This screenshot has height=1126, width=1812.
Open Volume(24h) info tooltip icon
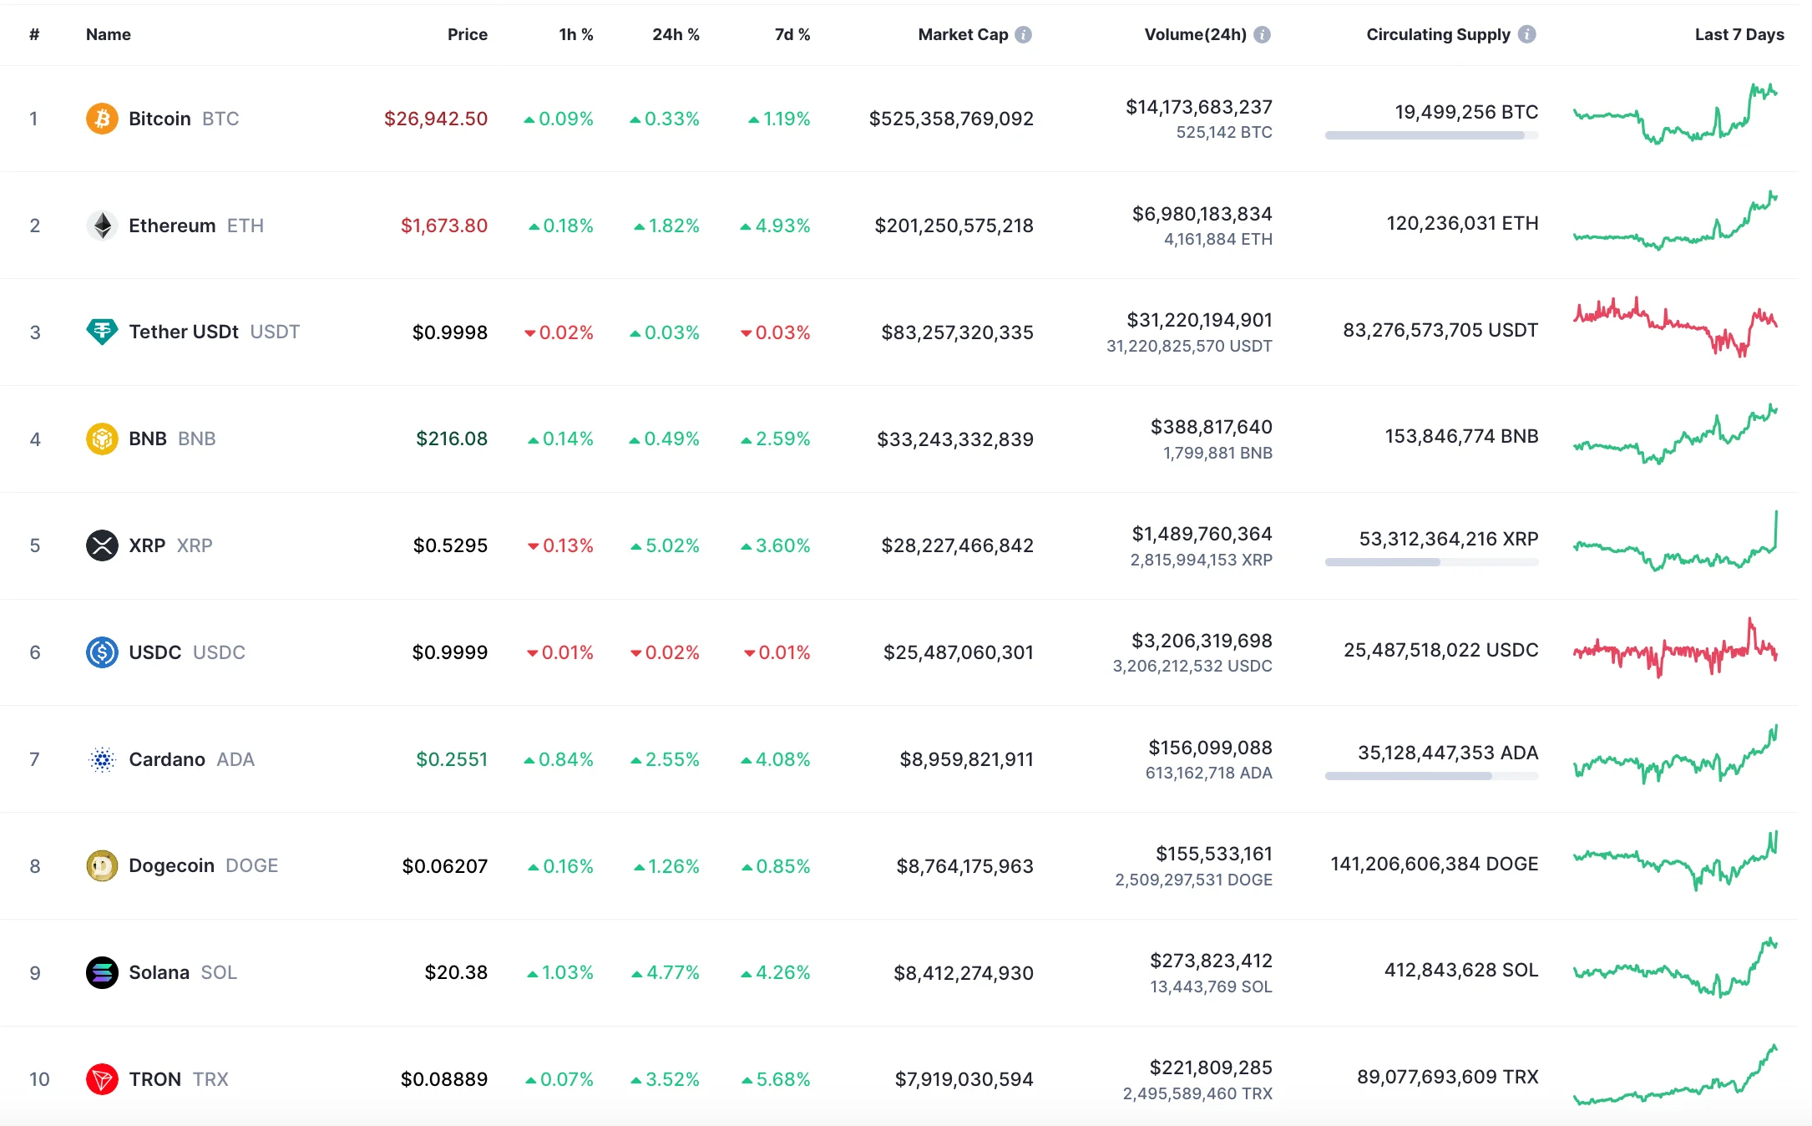tap(1263, 34)
